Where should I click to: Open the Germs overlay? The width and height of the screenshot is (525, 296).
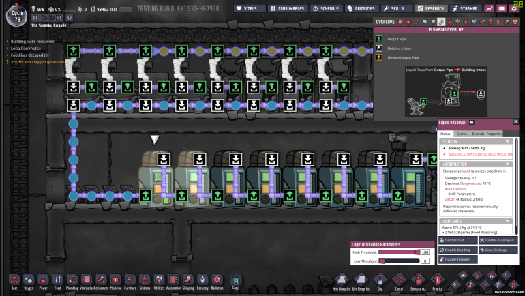click(x=466, y=22)
